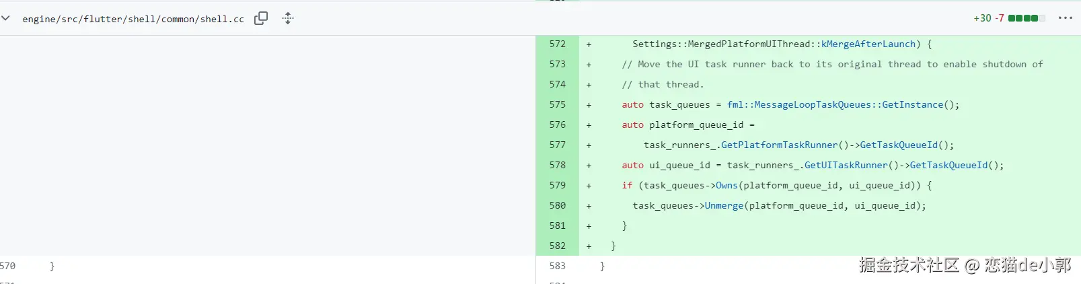Select line number 570 on the left side
Viewport: 1081px width, 284px height.
coord(7,266)
